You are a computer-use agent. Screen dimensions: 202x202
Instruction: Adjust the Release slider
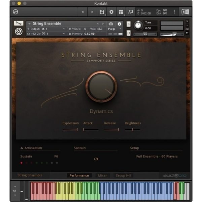click(x=112, y=130)
